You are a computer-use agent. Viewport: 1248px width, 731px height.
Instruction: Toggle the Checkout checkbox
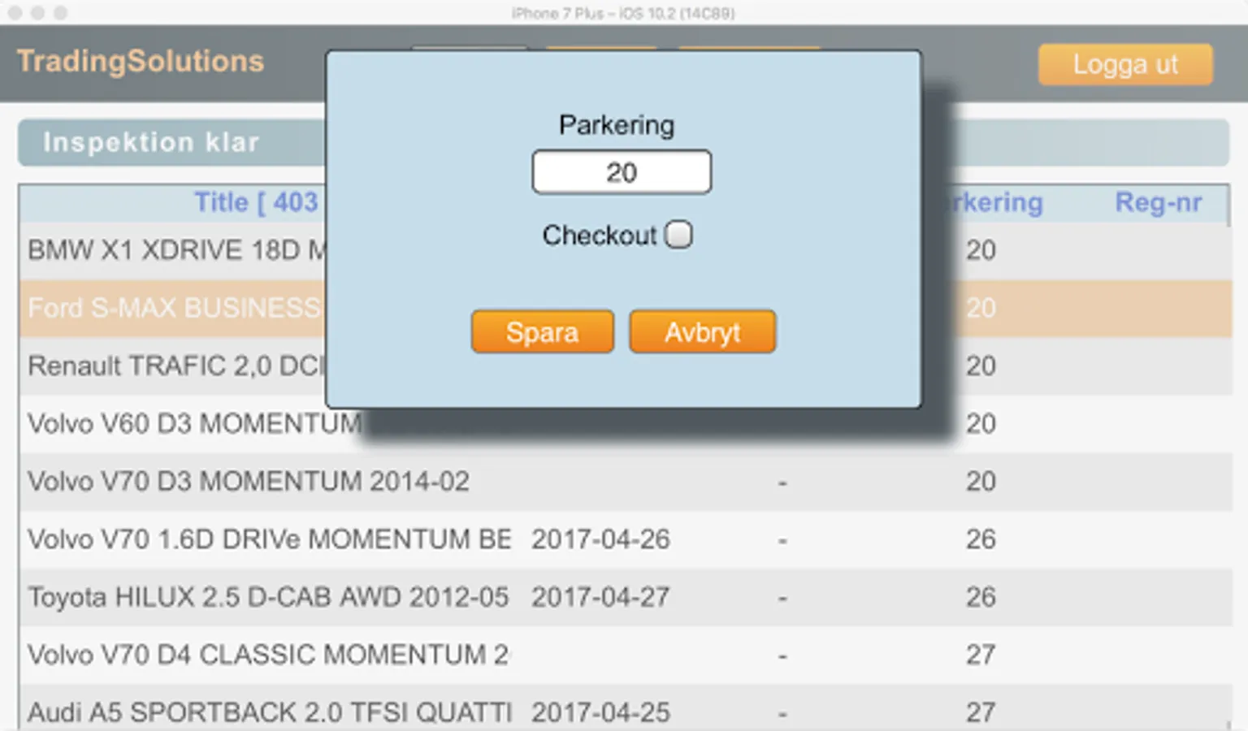(x=678, y=235)
